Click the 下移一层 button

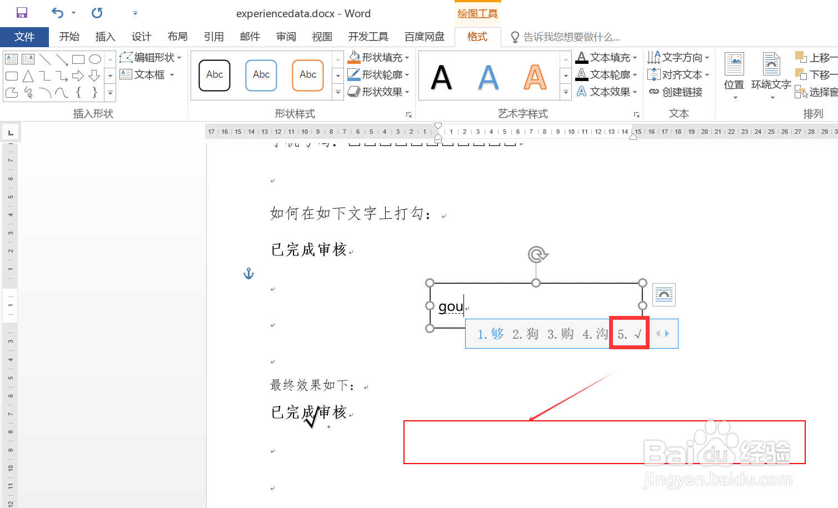point(816,74)
